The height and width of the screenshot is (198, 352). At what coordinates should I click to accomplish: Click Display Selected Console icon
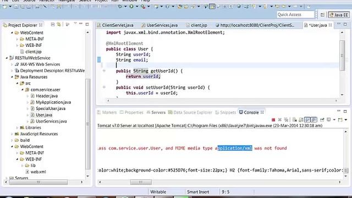(x=329, y=120)
